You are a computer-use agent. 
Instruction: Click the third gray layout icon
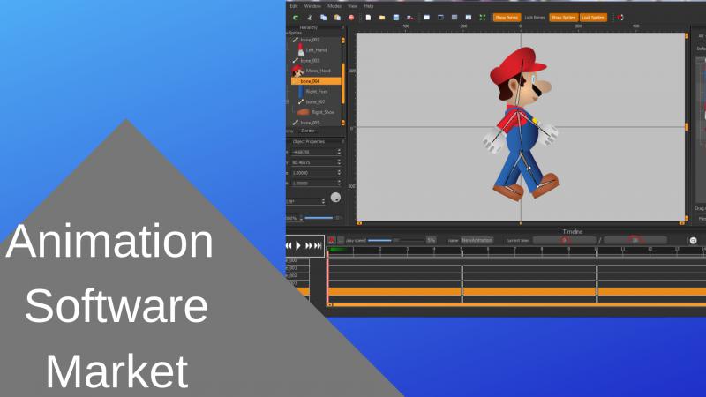pyautogui.click(x=454, y=18)
